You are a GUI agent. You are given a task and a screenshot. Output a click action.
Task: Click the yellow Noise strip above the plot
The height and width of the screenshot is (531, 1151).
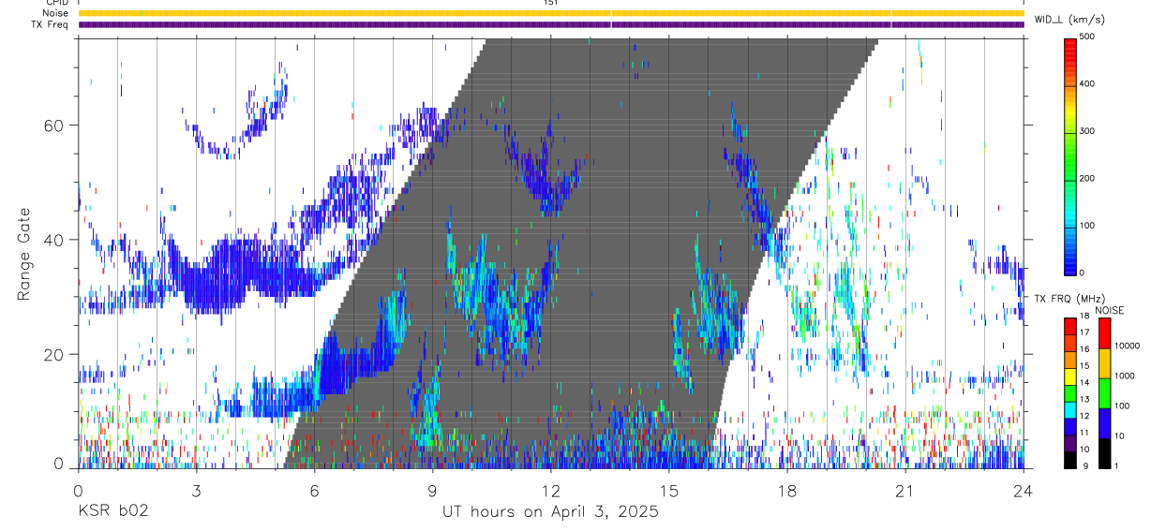coord(551,13)
